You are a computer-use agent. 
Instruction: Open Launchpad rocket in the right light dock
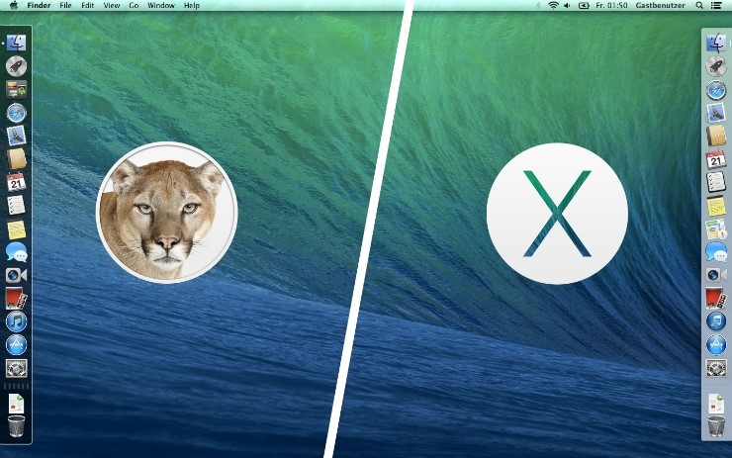pos(716,66)
